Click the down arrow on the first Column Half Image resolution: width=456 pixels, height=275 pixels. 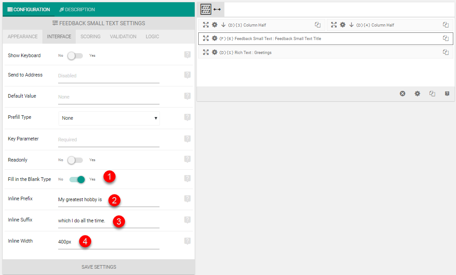223,25
